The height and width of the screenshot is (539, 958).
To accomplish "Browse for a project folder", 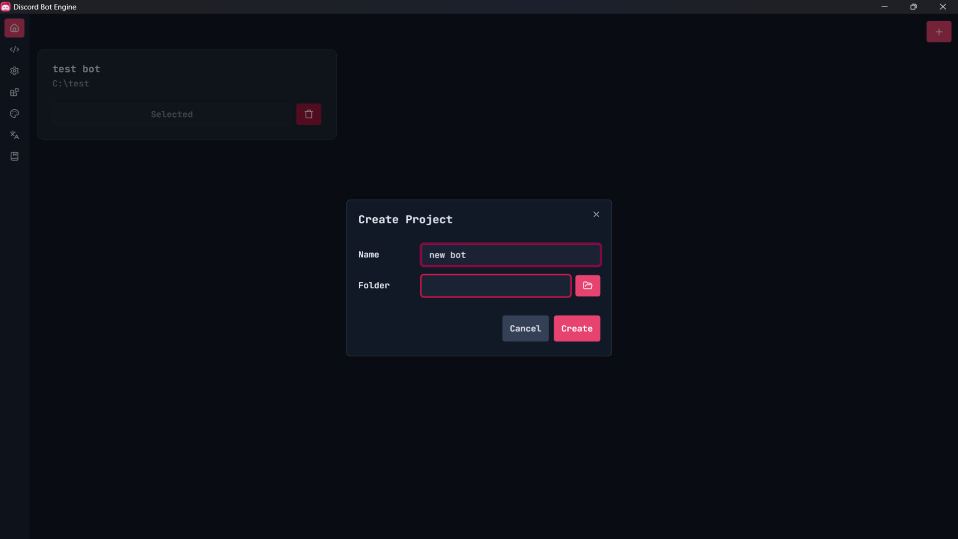I will pos(588,285).
